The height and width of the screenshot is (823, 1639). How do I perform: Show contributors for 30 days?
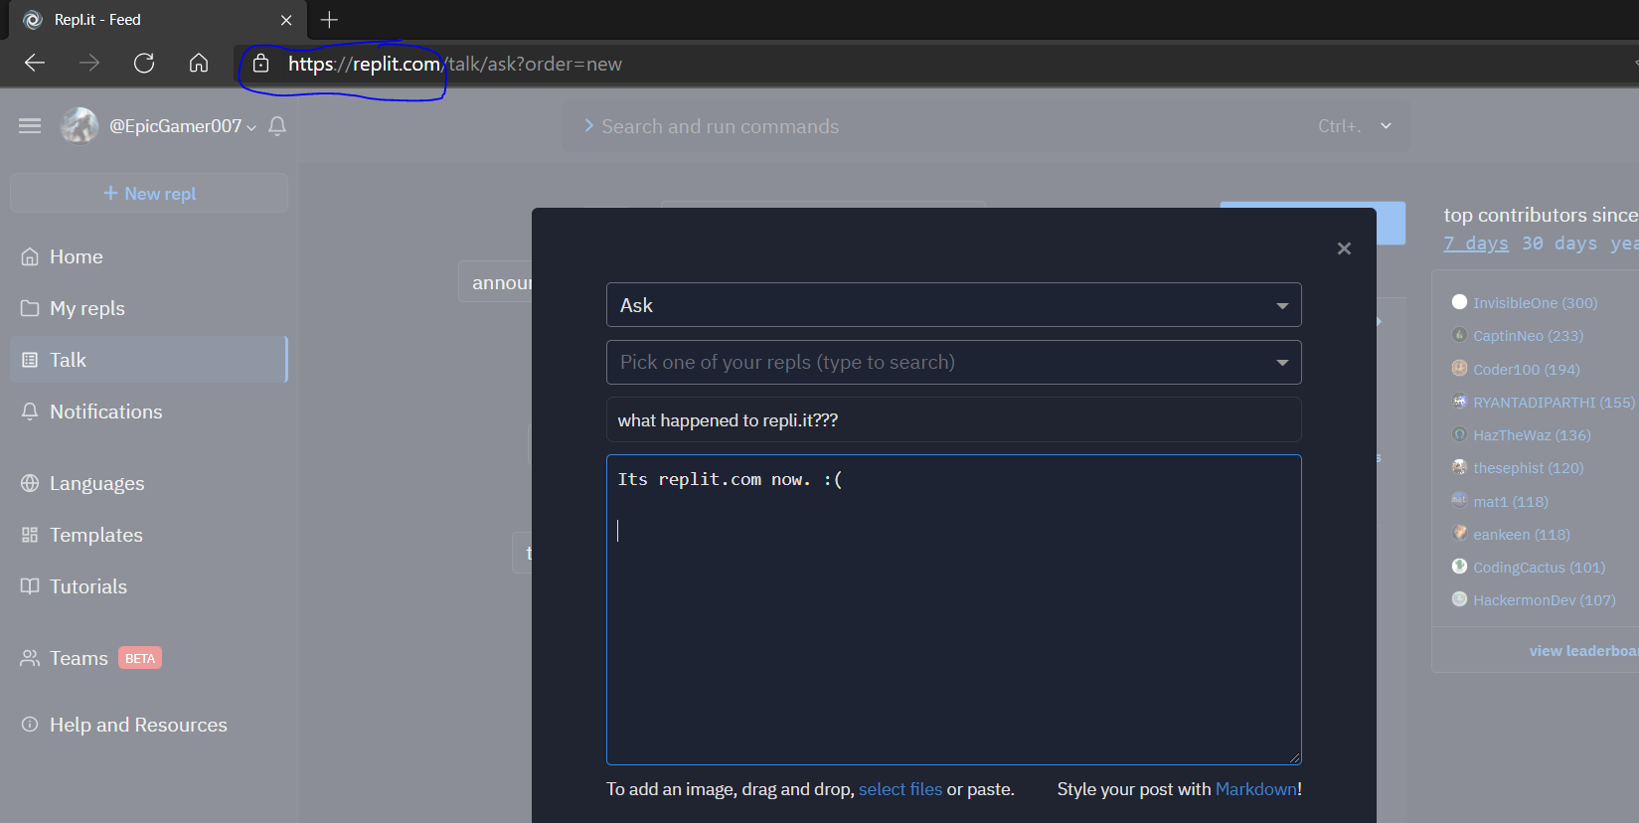1559,244
